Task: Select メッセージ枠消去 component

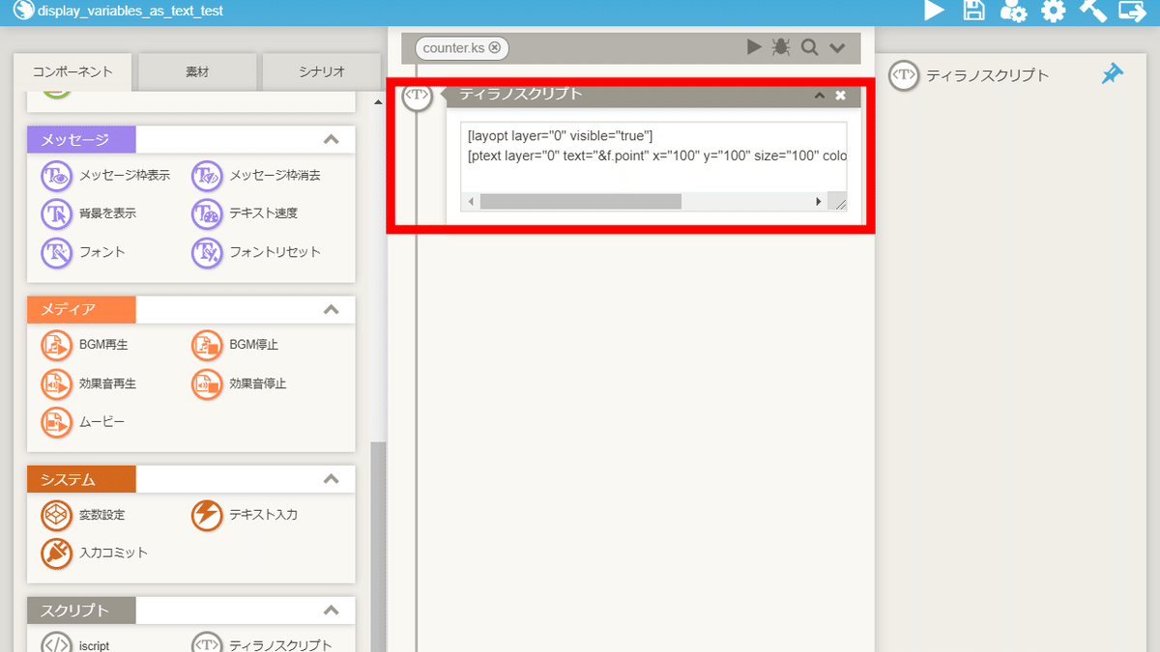Action: [x=256, y=176]
